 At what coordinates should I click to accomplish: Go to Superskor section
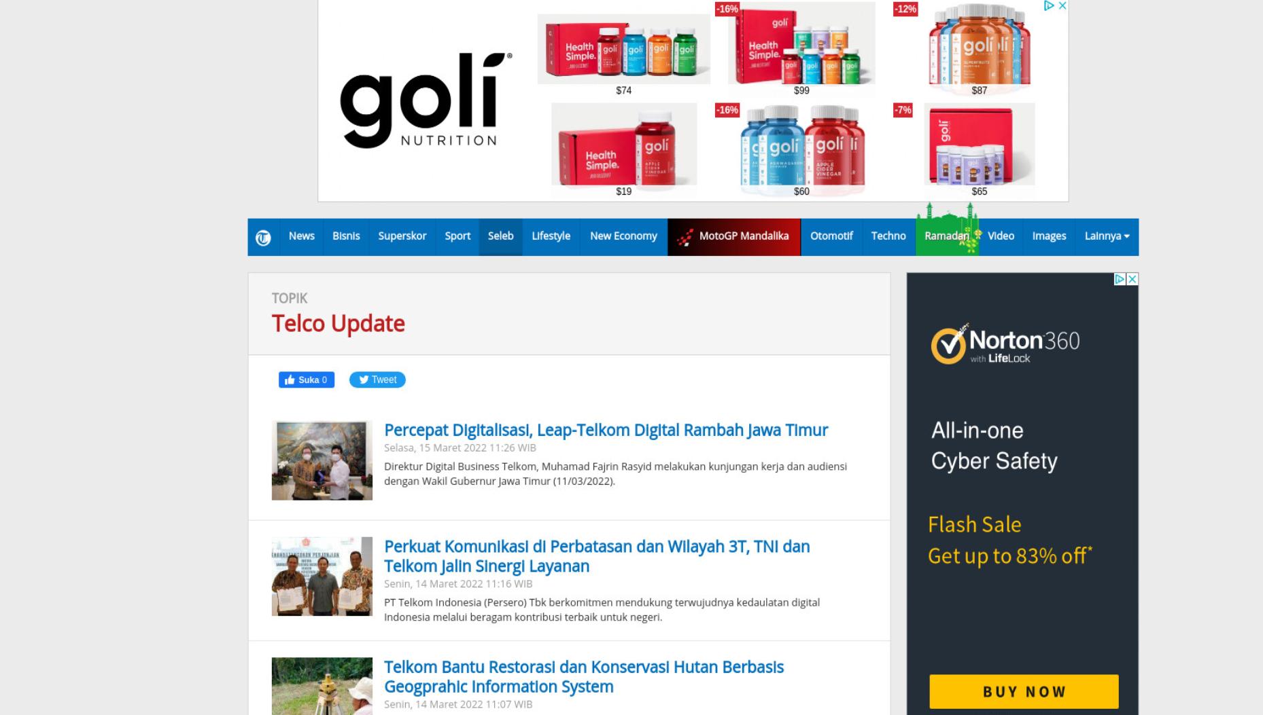tap(402, 236)
